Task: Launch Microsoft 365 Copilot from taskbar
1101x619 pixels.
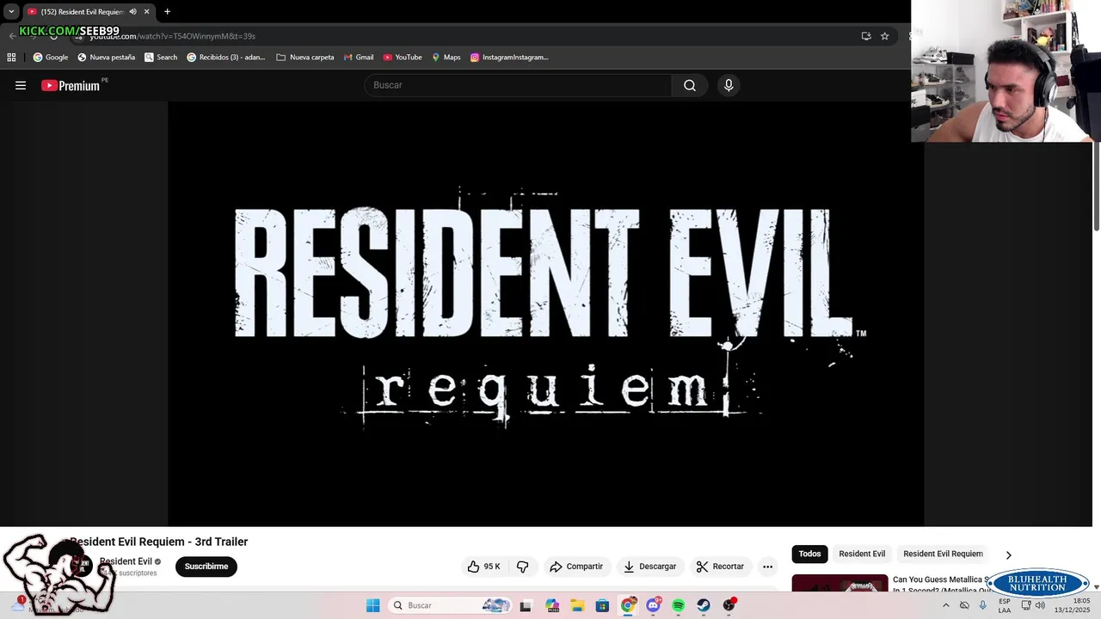Action: [552, 605]
